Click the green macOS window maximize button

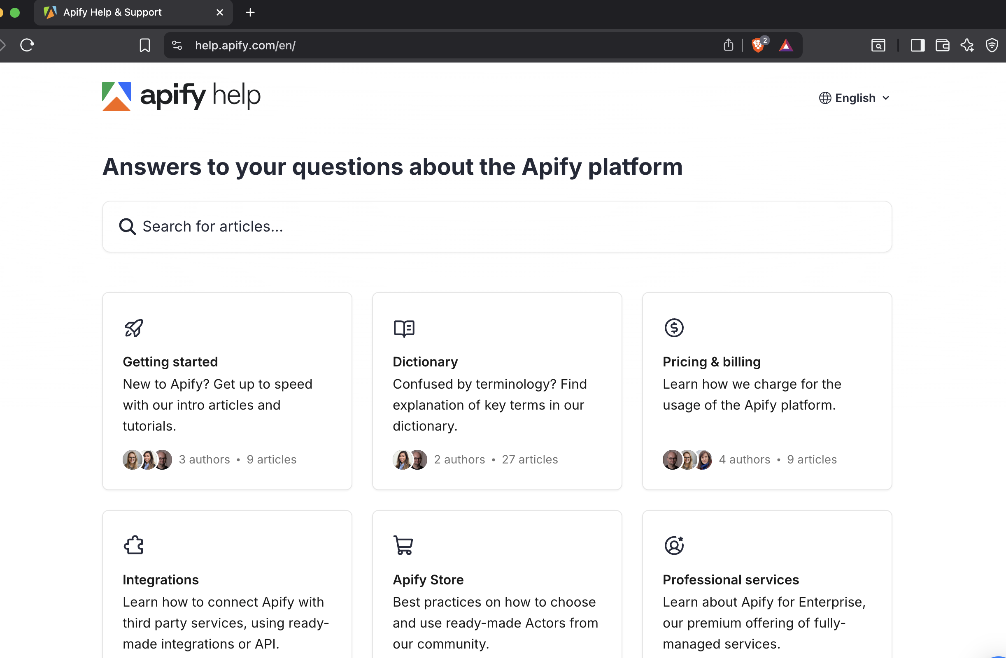(15, 13)
